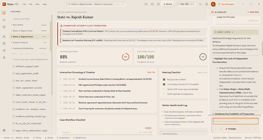263x140 pixels.
Task: Check Verify CDR tower logs coordinates
Action: pyautogui.click(x=164, y=89)
